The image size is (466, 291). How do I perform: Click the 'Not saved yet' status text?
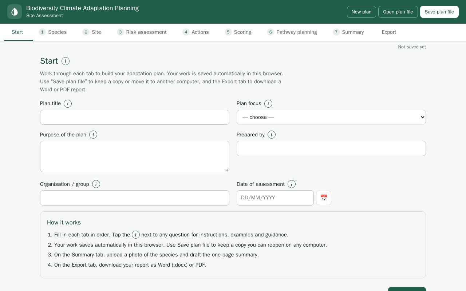click(412, 47)
